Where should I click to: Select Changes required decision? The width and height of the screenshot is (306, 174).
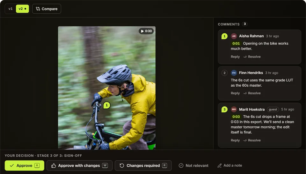[x=143, y=165]
